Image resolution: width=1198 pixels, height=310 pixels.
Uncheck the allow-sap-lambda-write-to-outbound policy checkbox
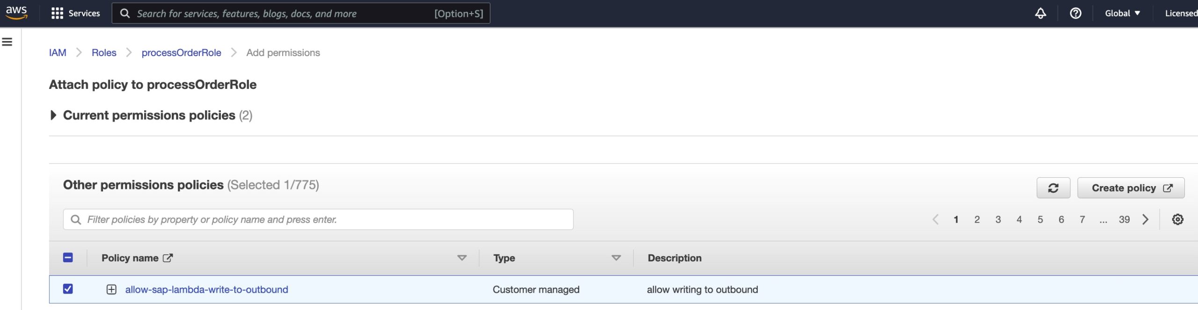(68, 289)
